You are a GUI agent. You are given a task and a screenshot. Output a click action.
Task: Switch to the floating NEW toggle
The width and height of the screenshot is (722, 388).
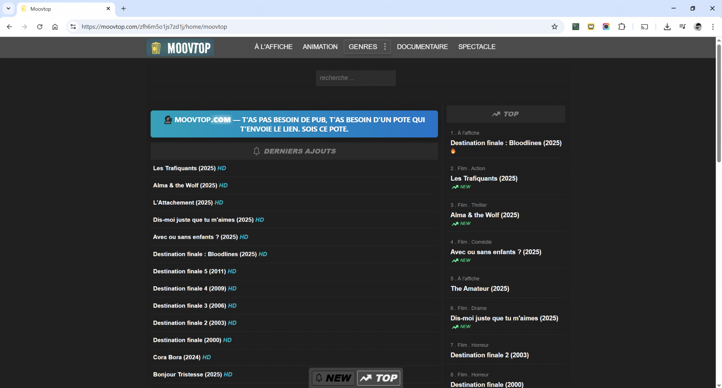pyautogui.click(x=333, y=378)
